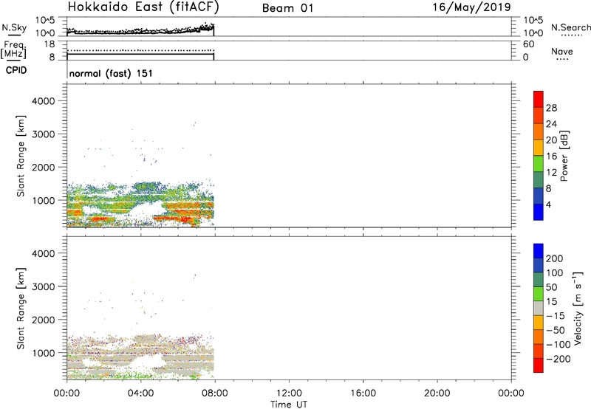Click the date '16/May/2019'
The height and width of the screenshot is (409, 591).
[x=471, y=7]
